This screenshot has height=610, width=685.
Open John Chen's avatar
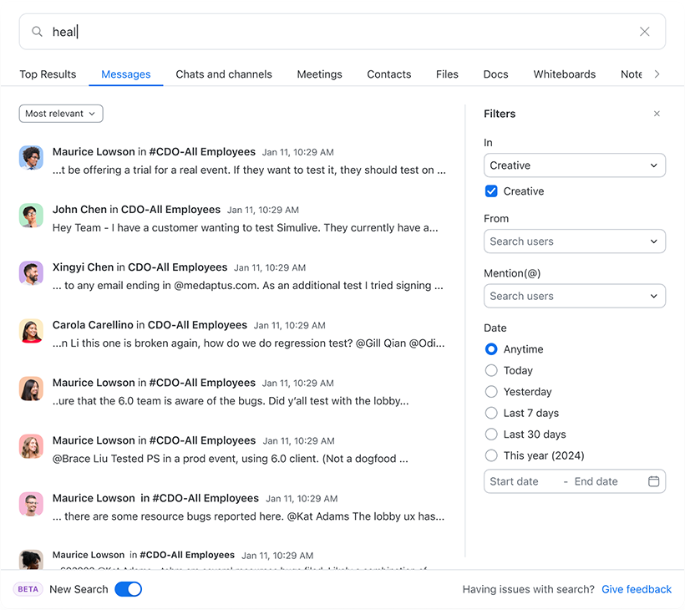tap(31, 215)
